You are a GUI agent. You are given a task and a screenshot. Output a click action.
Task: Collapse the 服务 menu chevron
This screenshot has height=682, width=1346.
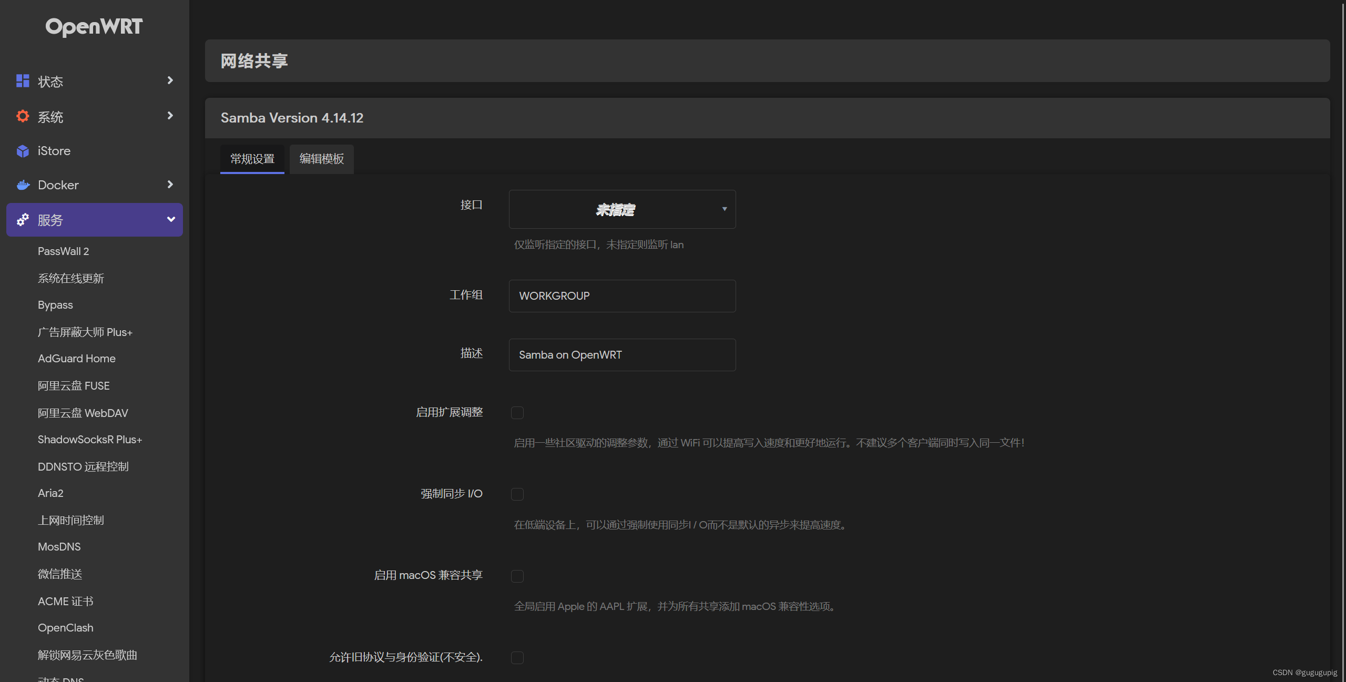[171, 219]
